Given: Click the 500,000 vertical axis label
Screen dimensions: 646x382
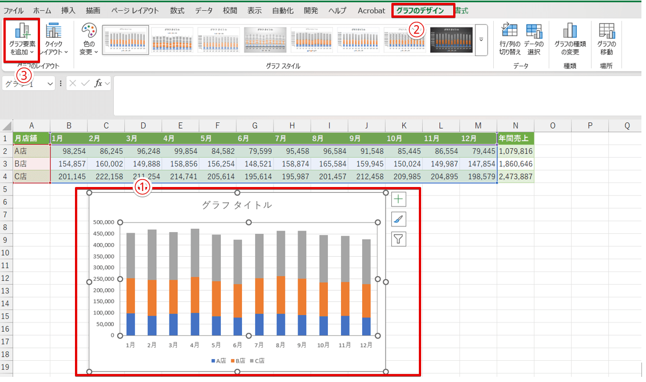Looking at the screenshot, I should click(x=104, y=222).
